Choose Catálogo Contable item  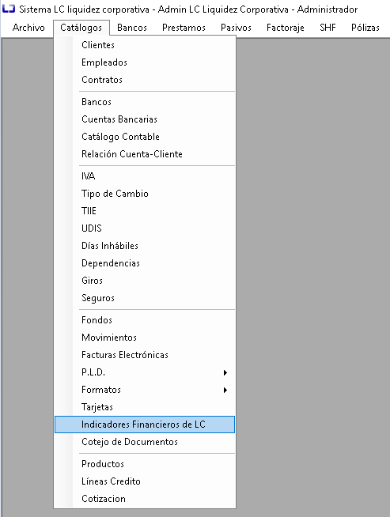(x=145, y=137)
